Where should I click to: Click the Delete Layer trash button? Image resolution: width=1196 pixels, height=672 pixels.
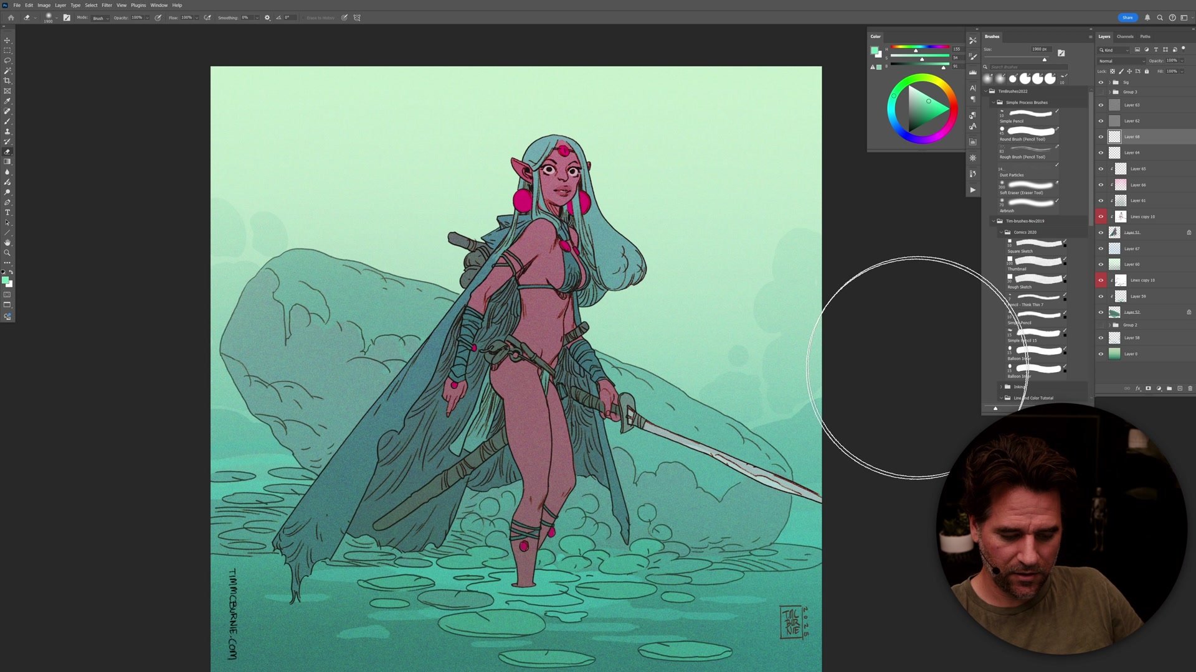click(1190, 388)
